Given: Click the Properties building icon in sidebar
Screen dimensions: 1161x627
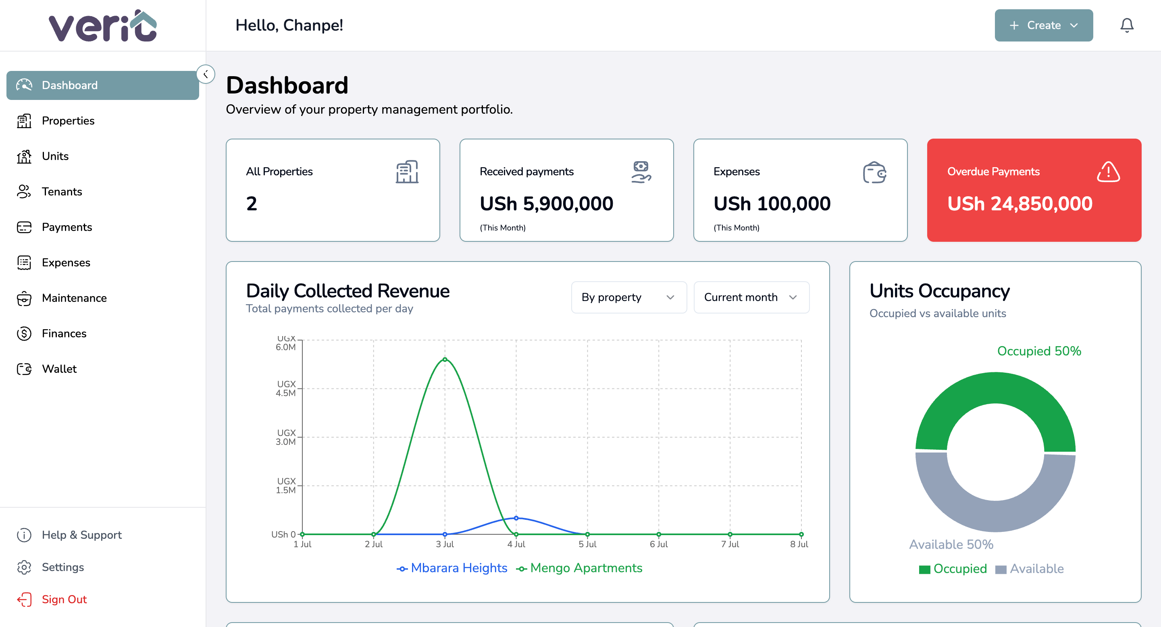Looking at the screenshot, I should 24,121.
